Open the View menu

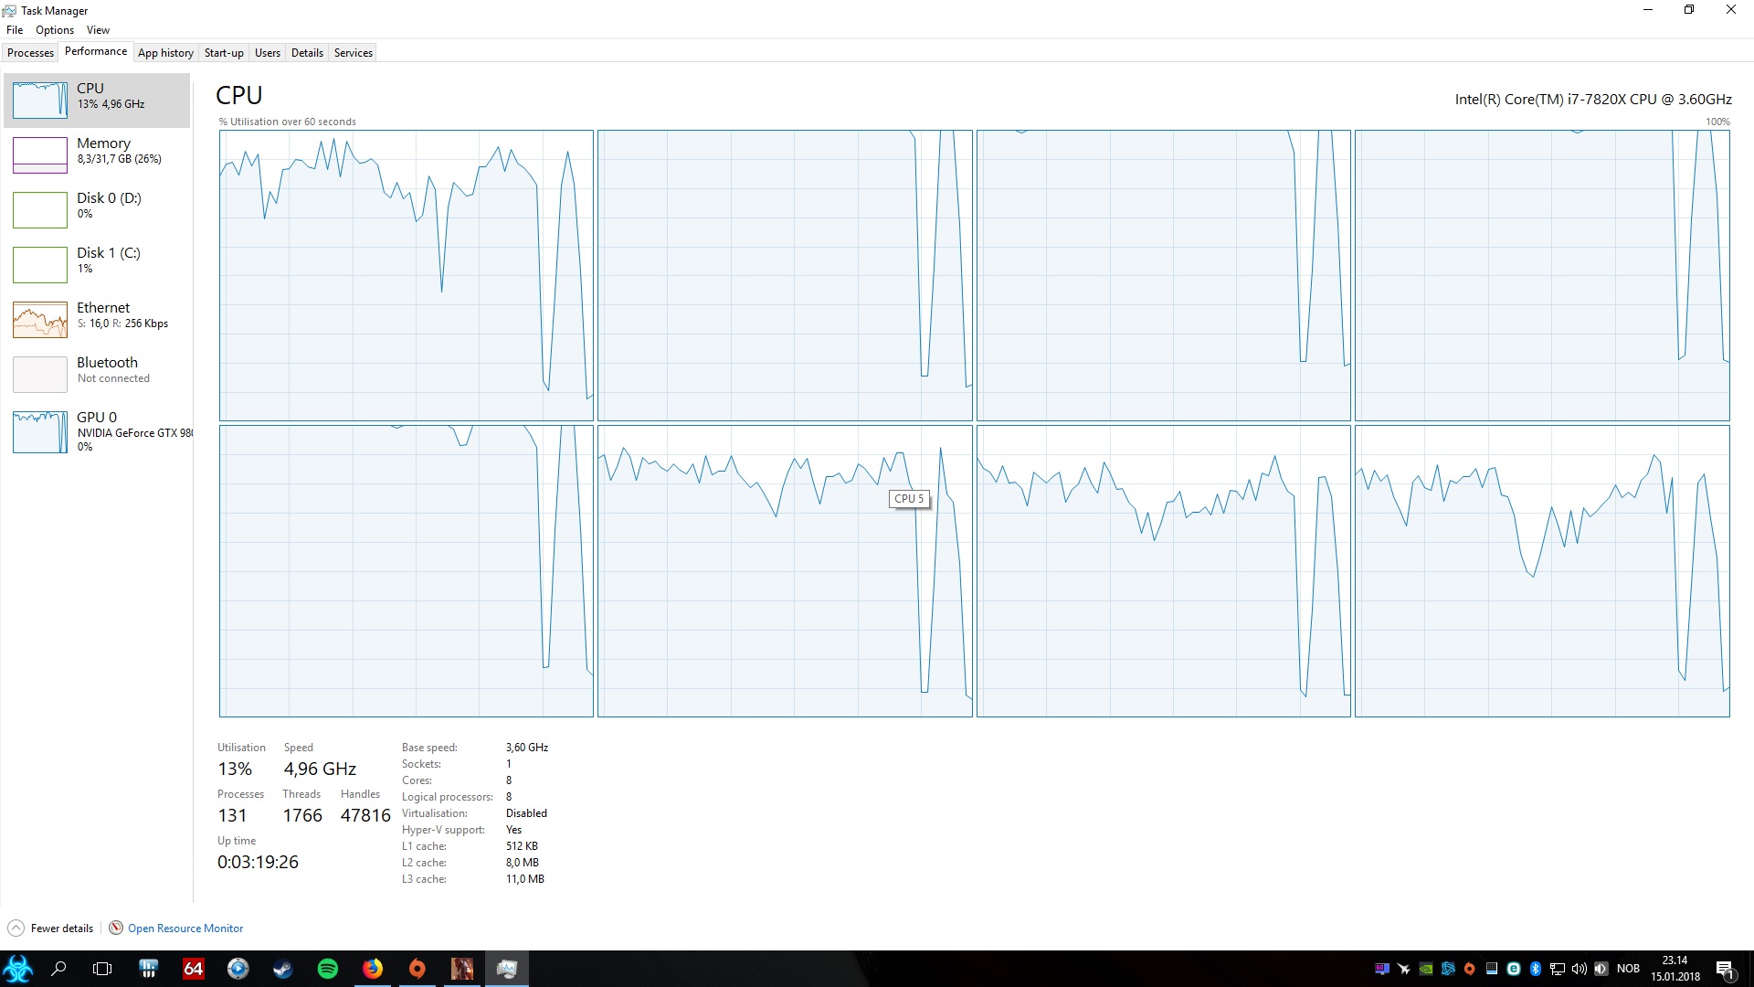(x=98, y=30)
